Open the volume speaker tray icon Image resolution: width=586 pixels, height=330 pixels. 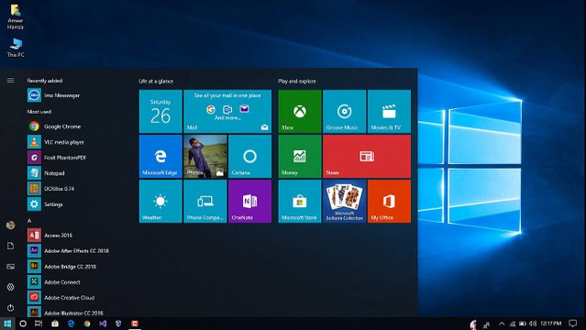(533, 324)
